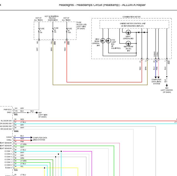This screenshot has height=176, width=177.
Task: Click the M44 connector label
Action: pos(54,43)
